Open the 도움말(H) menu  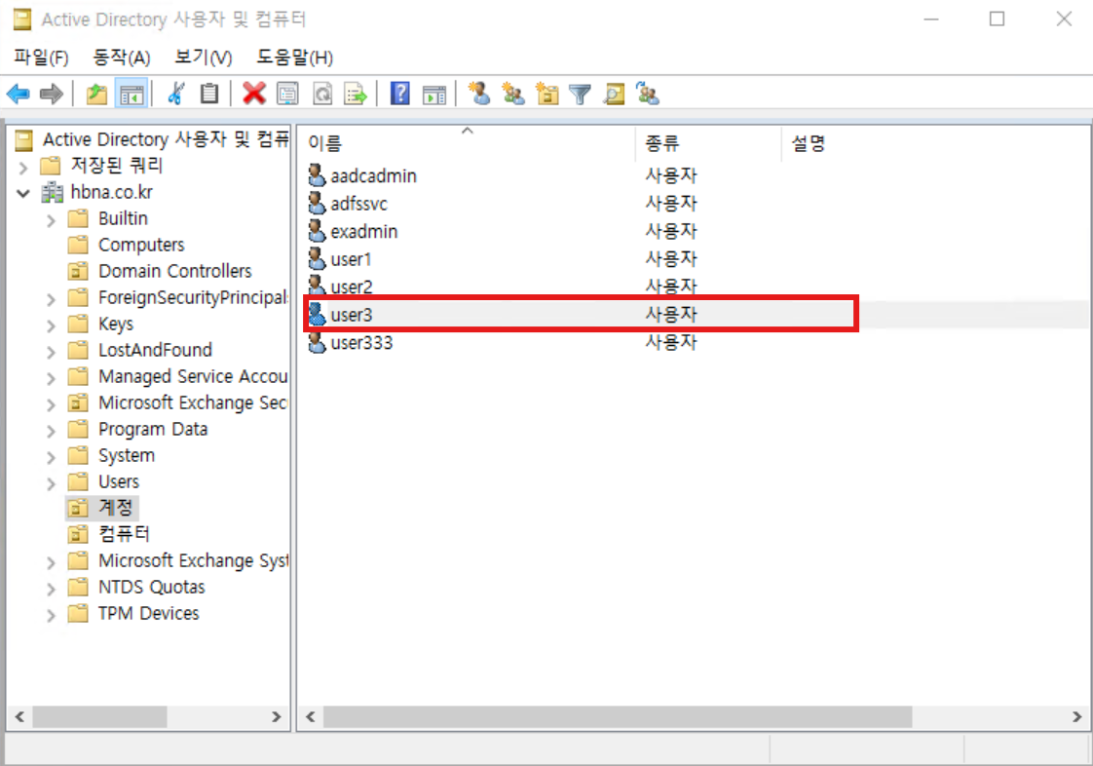click(x=295, y=57)
